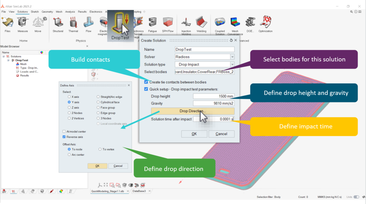The image size is (366, 204).
Task: Click the Flow solution icon
Action: pyautogui.click(x=88, y=24)
